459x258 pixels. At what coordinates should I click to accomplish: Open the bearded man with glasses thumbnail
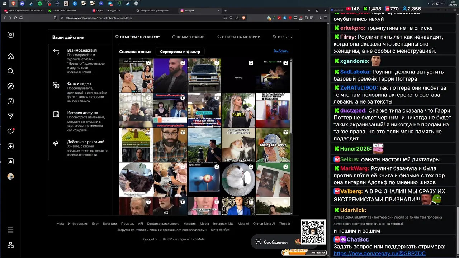(170, 145)
